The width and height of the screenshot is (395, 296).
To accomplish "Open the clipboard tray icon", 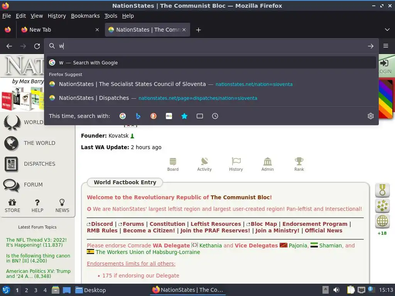I will coord(351,290).
